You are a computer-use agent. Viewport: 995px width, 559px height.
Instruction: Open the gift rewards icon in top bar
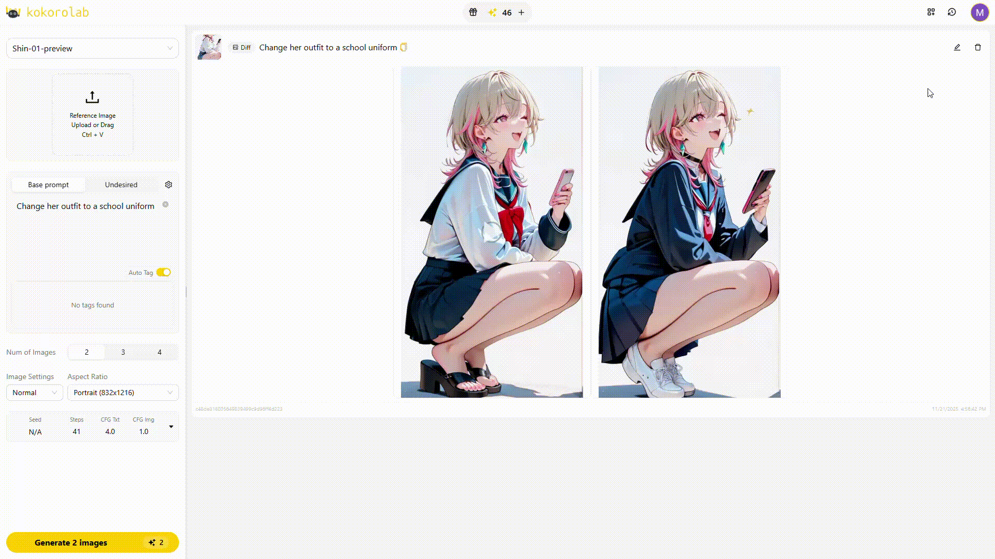pyautogui.click(x=473, y=12)
